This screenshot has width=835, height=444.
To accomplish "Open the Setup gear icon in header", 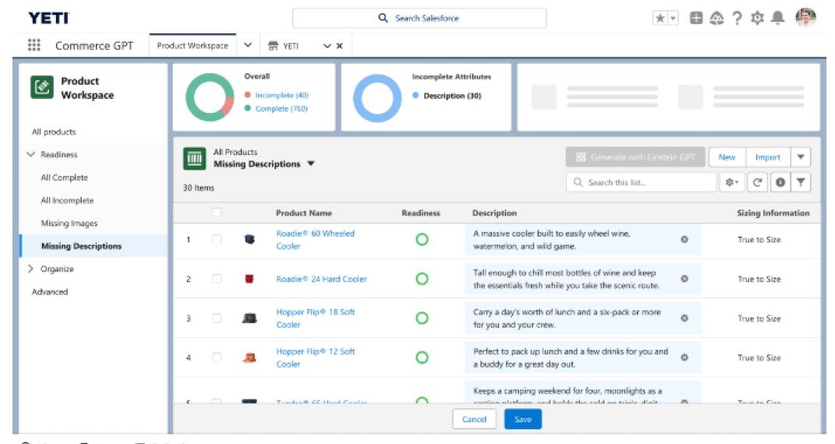I will click(756, 18).
